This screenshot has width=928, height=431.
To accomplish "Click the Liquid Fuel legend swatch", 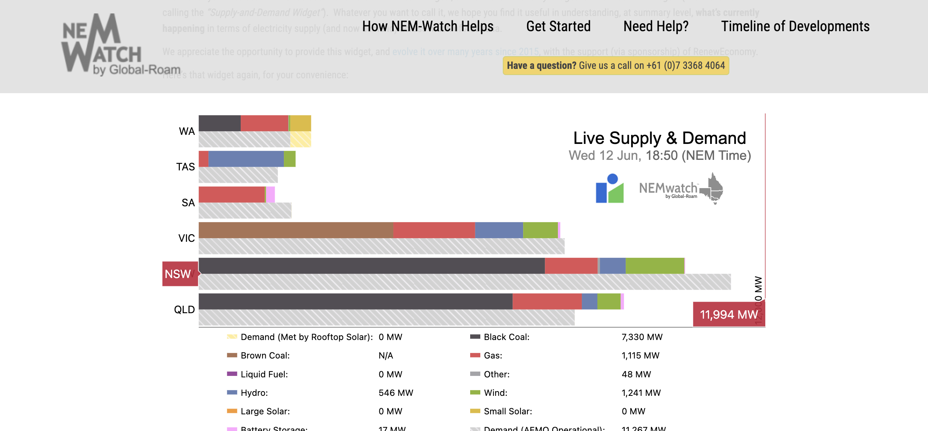I will (232, 374).
